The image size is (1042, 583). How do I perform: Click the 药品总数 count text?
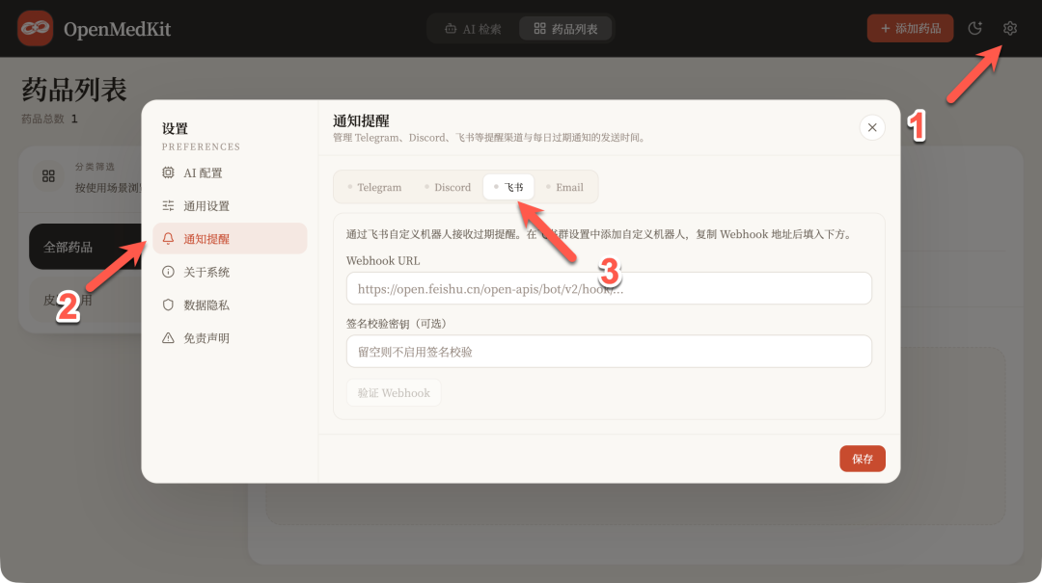(49, 119)
